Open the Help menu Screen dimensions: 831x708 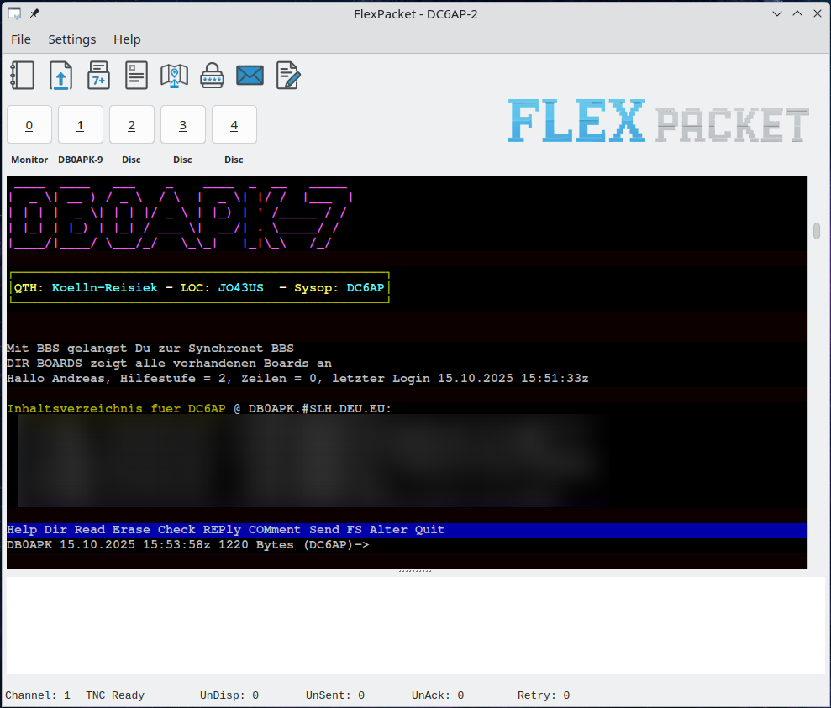(x=127, y=39)
